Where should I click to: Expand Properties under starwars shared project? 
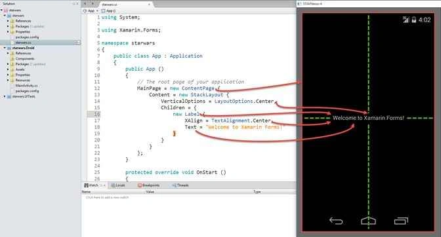pos(8,31)
